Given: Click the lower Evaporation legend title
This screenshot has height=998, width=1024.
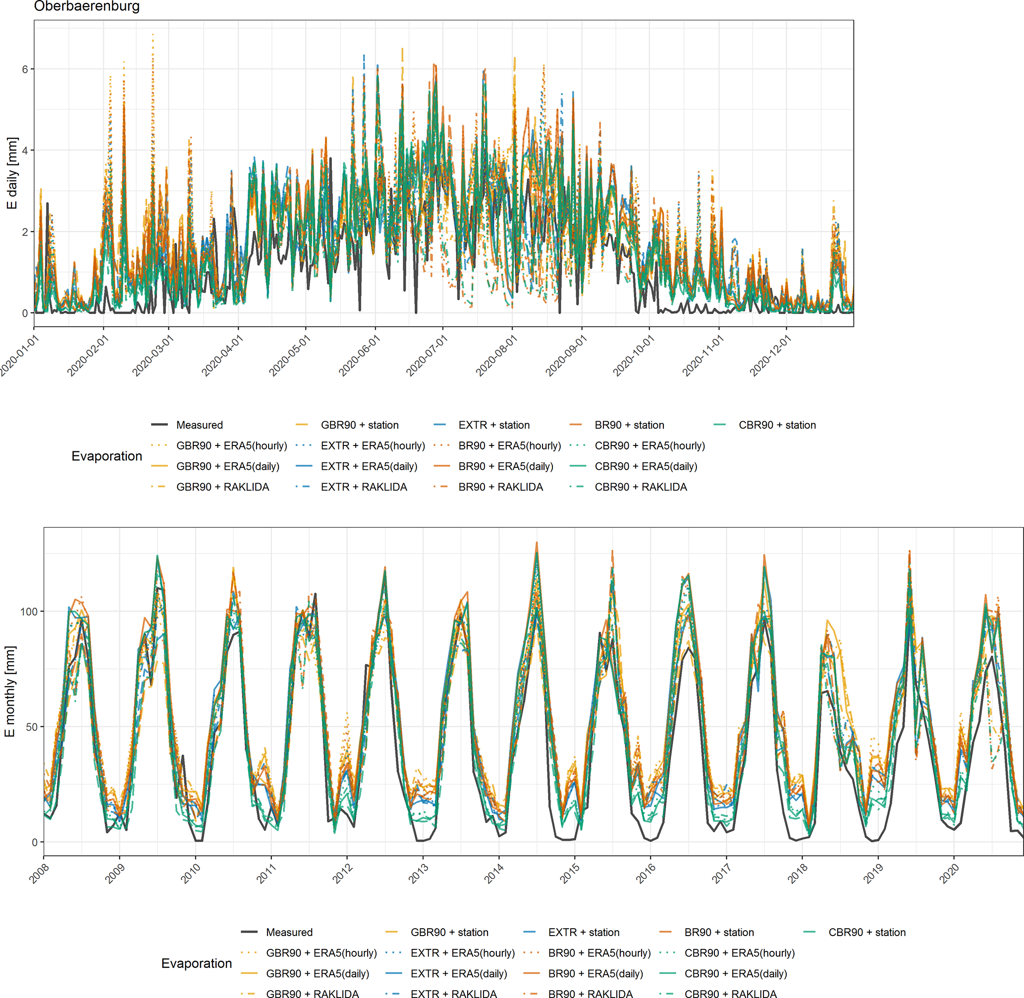Looking at the screenshot, I should pos(197,963).
